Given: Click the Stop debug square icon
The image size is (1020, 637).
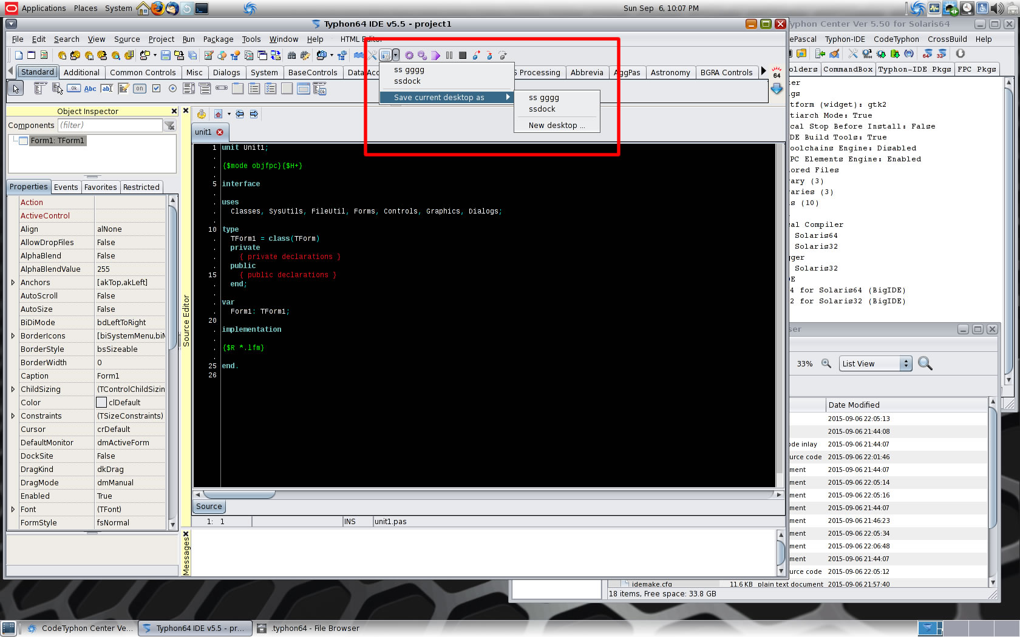Looking at the screenshot, I should click(463, 55).
